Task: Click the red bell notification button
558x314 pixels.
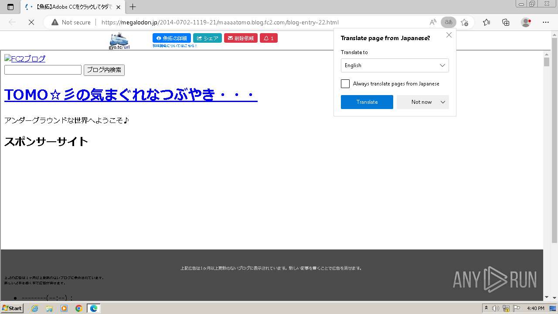Action: click(x=269, y=38)
